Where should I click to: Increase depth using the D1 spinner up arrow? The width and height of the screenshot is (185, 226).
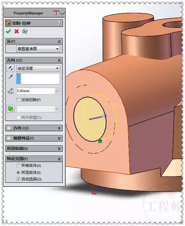coord(57,90)
